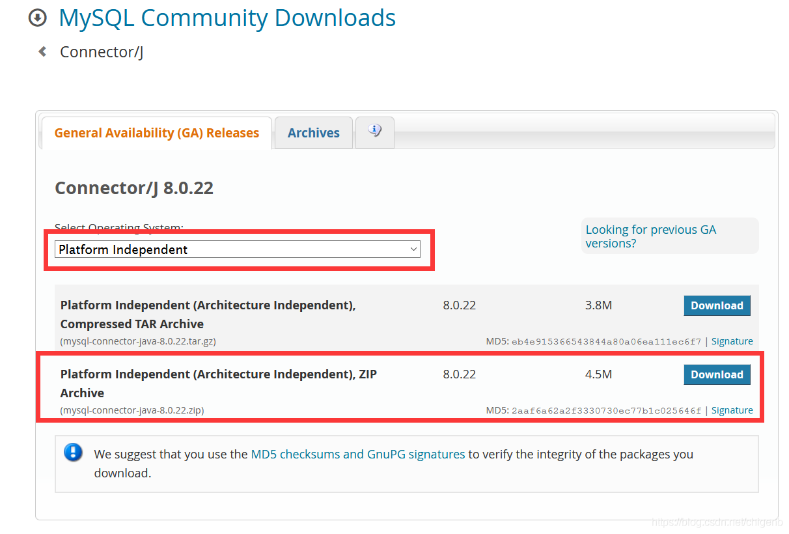Follow MD5 checksums and GnuPG signatures link
789x534 pixels.
coord(358,454)
